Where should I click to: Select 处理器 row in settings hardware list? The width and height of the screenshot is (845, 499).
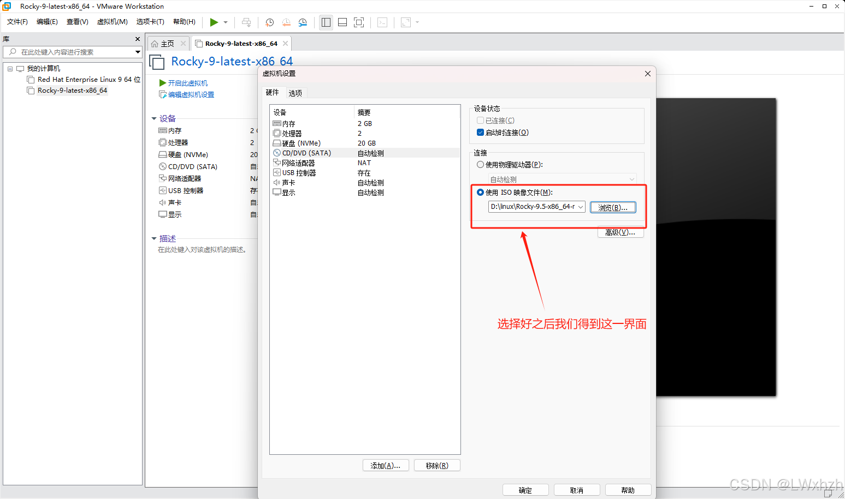pos(365,134)
